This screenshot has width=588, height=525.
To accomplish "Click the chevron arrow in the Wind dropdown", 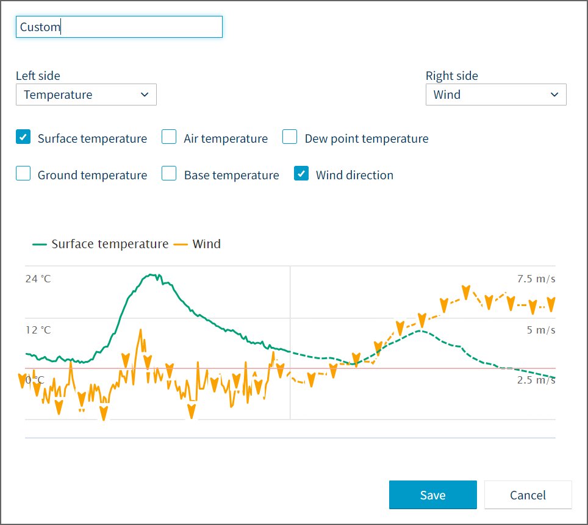I will pos(554,95).
